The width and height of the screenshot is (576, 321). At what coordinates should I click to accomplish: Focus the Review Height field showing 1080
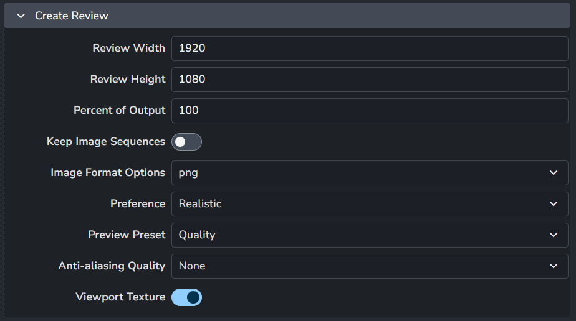click(370, 80)
